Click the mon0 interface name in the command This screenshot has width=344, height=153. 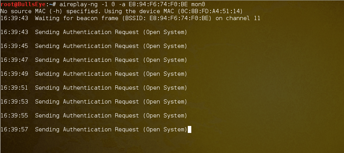(x=197, y=4)
